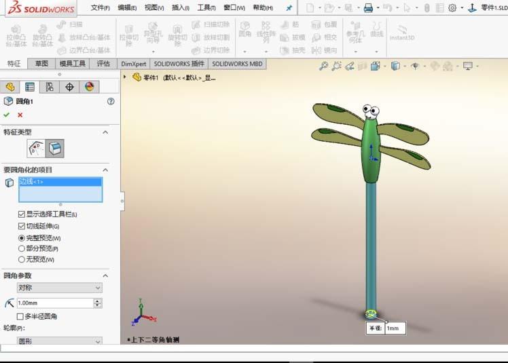508x363 pixels.
Task: Click the radius value field 1.00mm
Action: coord(55,303)
